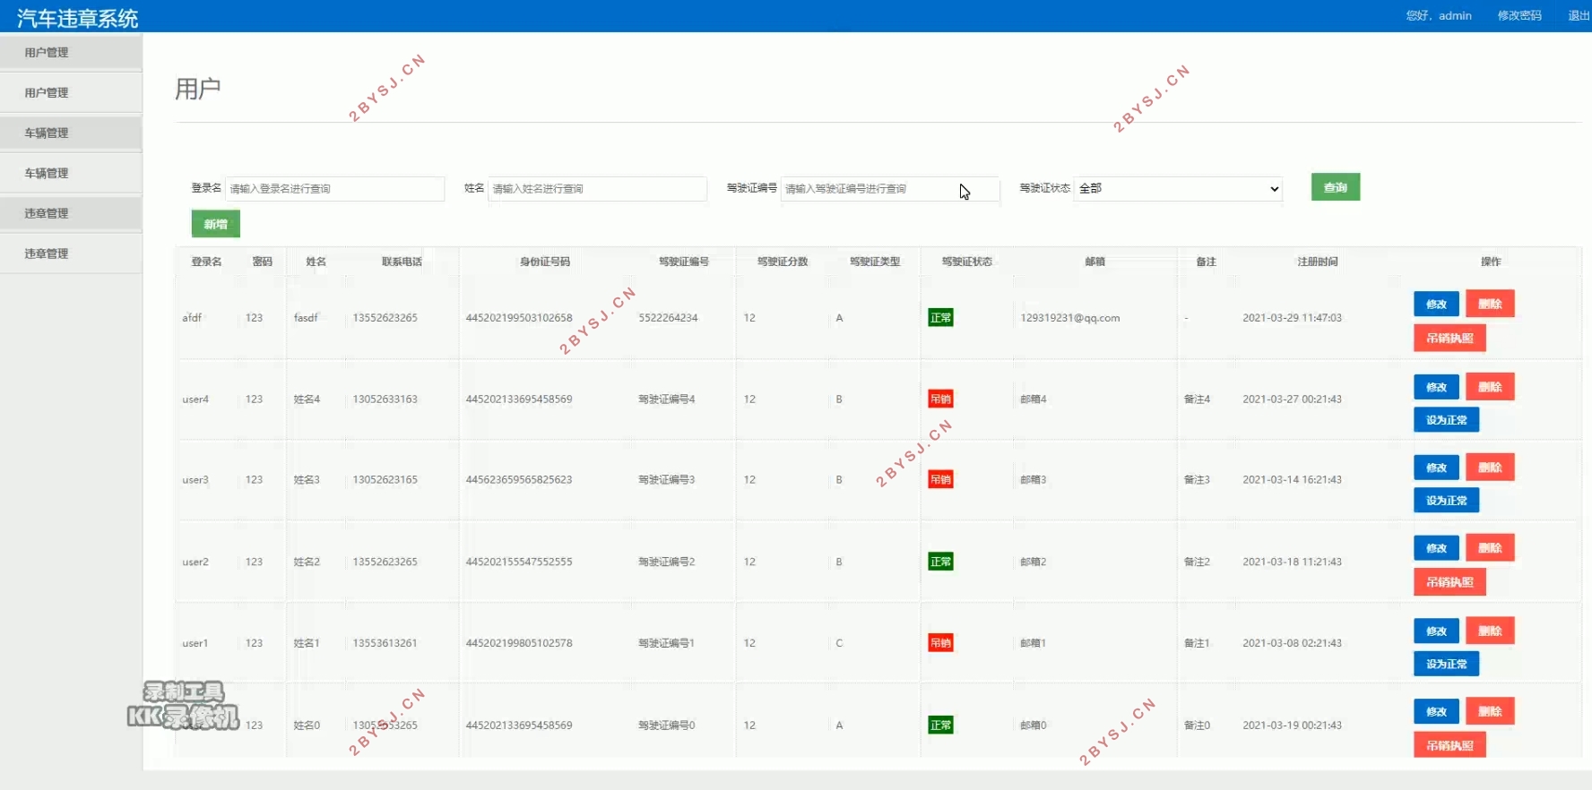The width and height of the screenshot is (1592, 790).
Task: Click the 注册时间 column header
Action: (x=1318, y=262)
